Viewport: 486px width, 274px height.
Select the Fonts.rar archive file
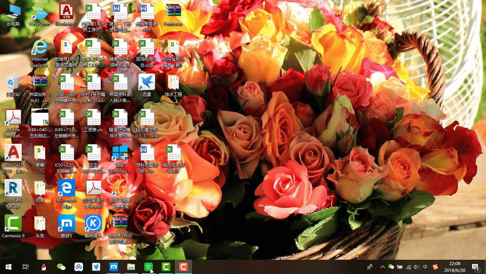[x=174, y=15]
